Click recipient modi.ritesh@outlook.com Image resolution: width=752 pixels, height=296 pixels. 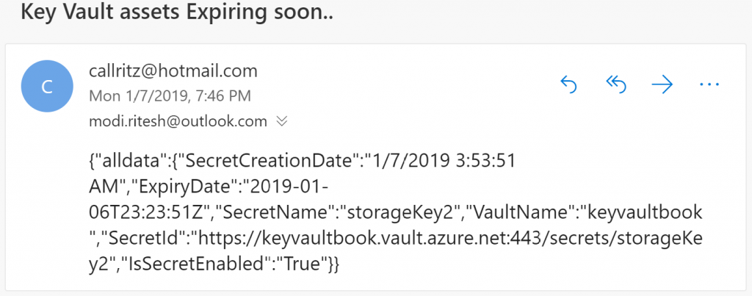178,120
